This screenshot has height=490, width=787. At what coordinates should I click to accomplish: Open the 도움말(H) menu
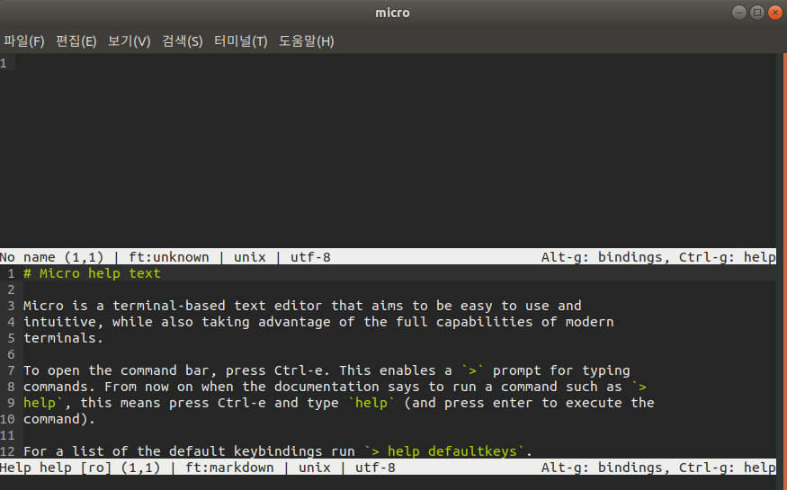pyautogui.click(x=306, y=41)
